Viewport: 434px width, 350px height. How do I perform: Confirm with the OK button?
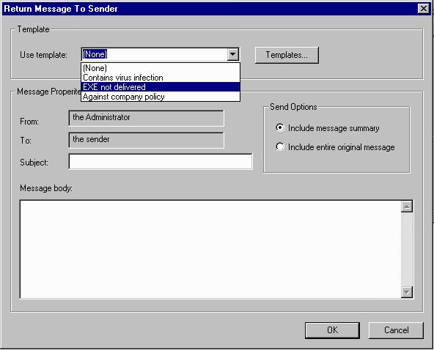(332, 330)
